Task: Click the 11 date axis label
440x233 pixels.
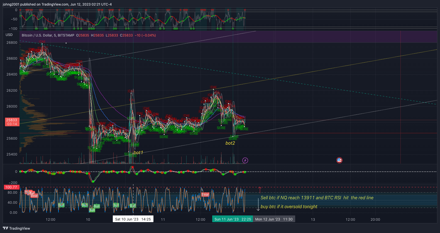Action: 163,219
